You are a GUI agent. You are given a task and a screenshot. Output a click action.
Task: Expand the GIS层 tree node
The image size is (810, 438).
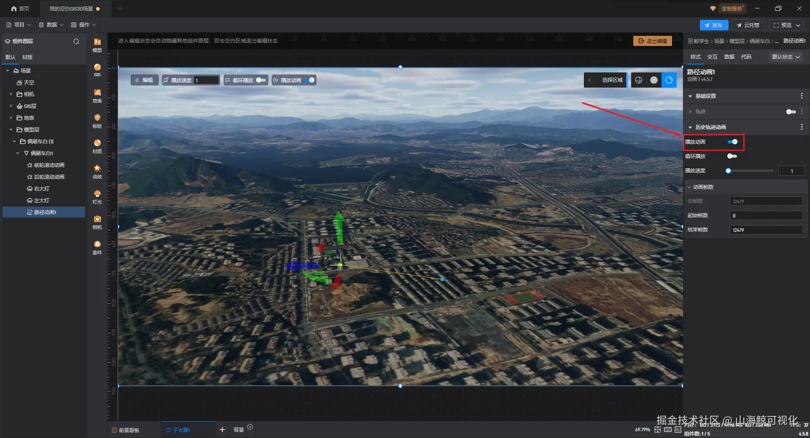coord(11,106)
